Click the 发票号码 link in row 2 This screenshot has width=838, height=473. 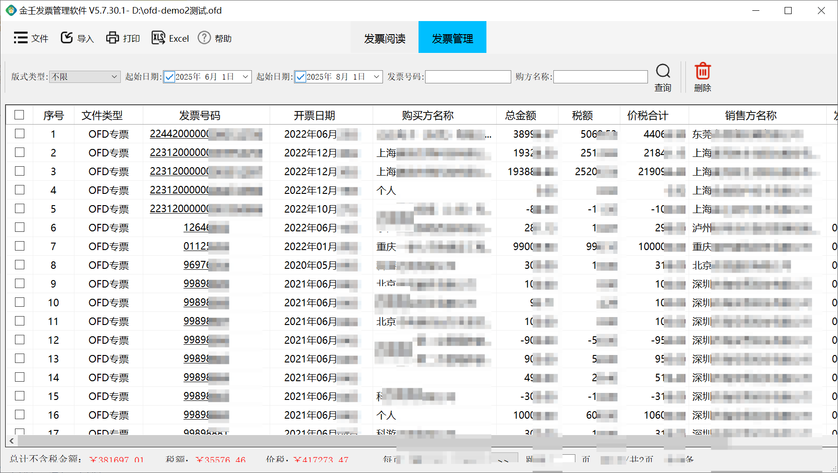tap(179, 153)
